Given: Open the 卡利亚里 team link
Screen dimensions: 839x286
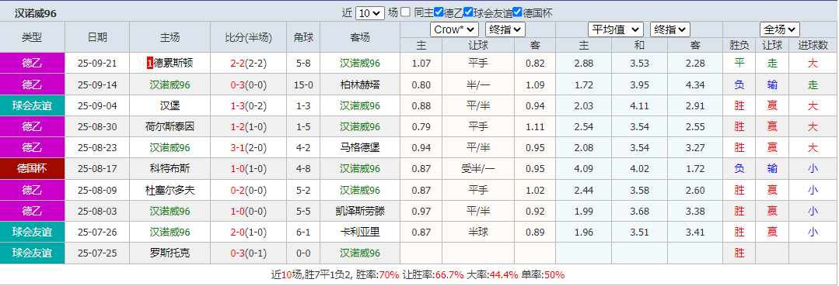Looking at the screenshot, I should (x=359, y=232).
